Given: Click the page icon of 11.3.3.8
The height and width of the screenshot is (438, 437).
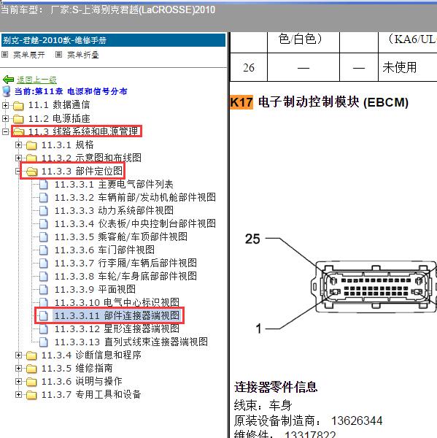Looking at the screenshot, I should click(x=44, y=276).
